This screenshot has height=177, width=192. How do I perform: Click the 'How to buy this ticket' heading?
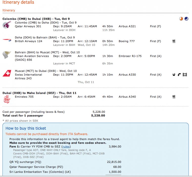[x=26, y=128]
